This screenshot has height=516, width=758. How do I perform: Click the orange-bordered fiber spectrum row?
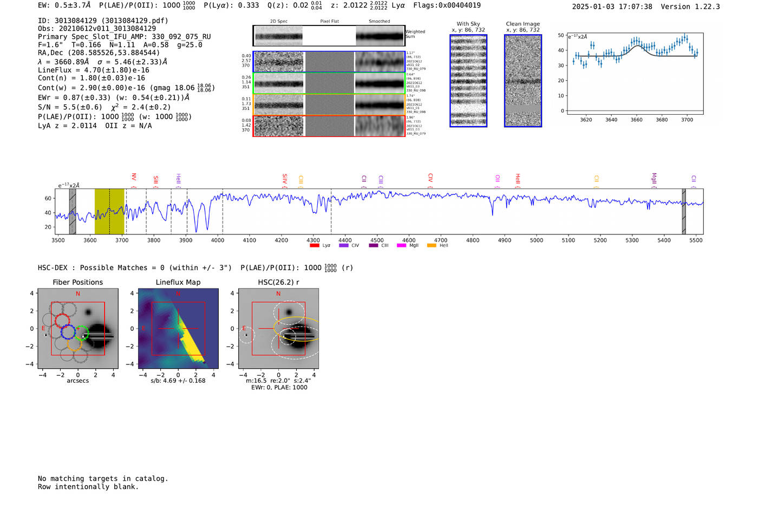329,104
